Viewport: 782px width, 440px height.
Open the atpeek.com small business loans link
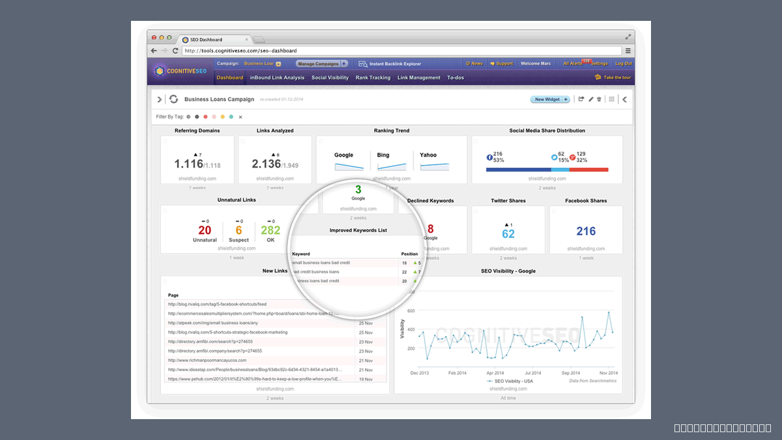213,323
